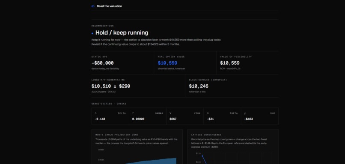Click the "$450k" axis label
The image size is (345, 164).
[x=101, y=160]
